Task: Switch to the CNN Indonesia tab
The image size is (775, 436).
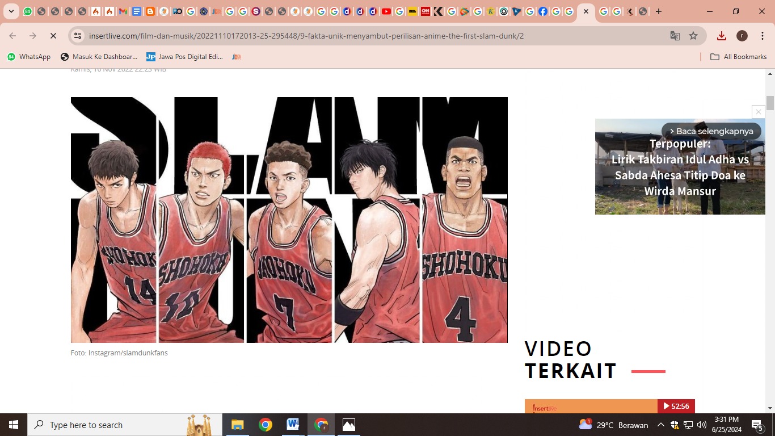Action: click(425, 11)
